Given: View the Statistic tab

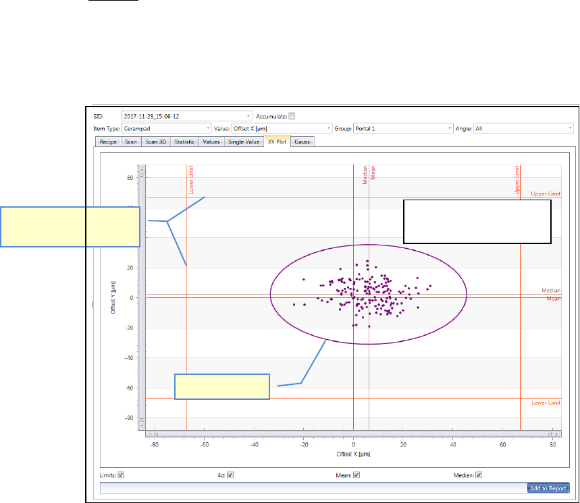Looking at the screenshot, I should pos(184,142).
